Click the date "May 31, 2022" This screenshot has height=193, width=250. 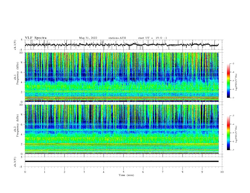tap(88, 38)
